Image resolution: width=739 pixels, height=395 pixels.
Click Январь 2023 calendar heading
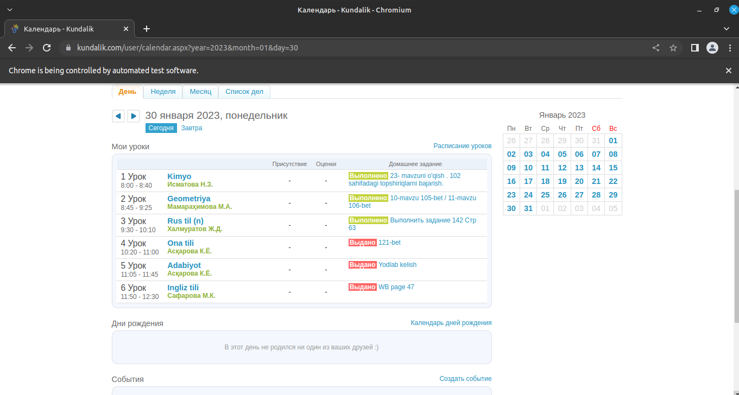[562, 115]
